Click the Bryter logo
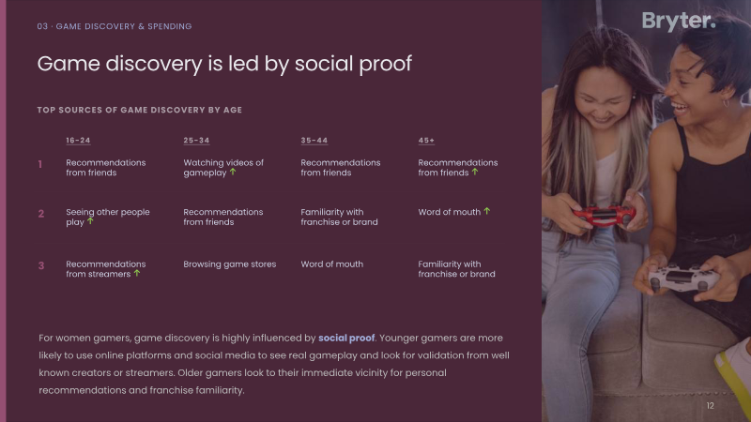This screenshot has height=422, width=751. point(679,22)
